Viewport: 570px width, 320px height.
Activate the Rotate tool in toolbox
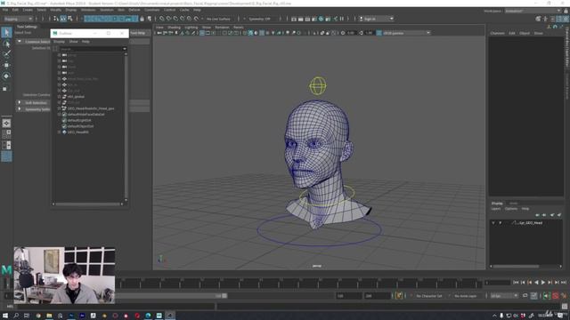click(6, 76)
